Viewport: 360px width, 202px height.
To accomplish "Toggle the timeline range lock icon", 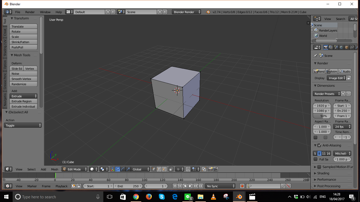I will pos(79,186).
